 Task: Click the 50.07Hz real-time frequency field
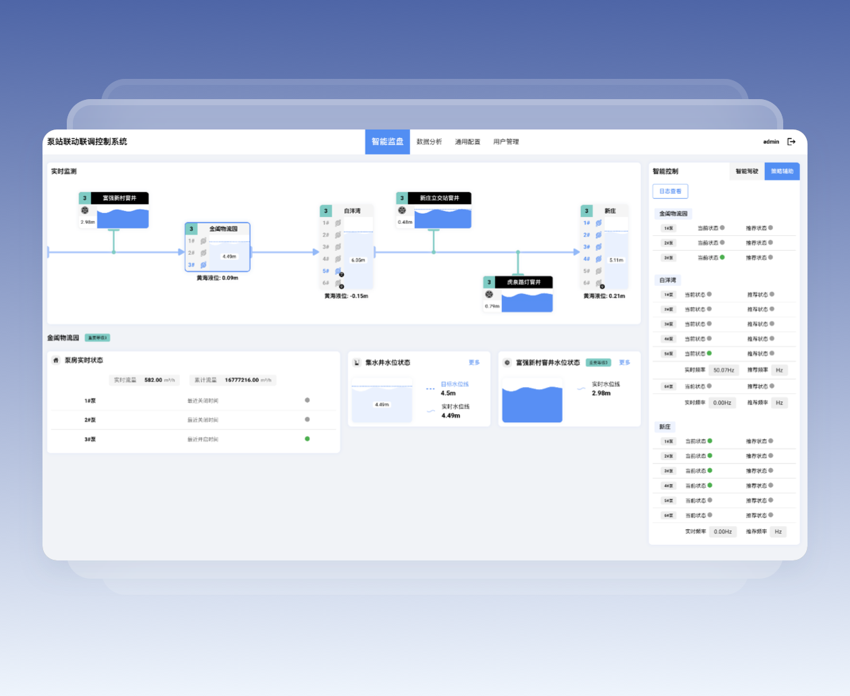(x=724, y=370)
